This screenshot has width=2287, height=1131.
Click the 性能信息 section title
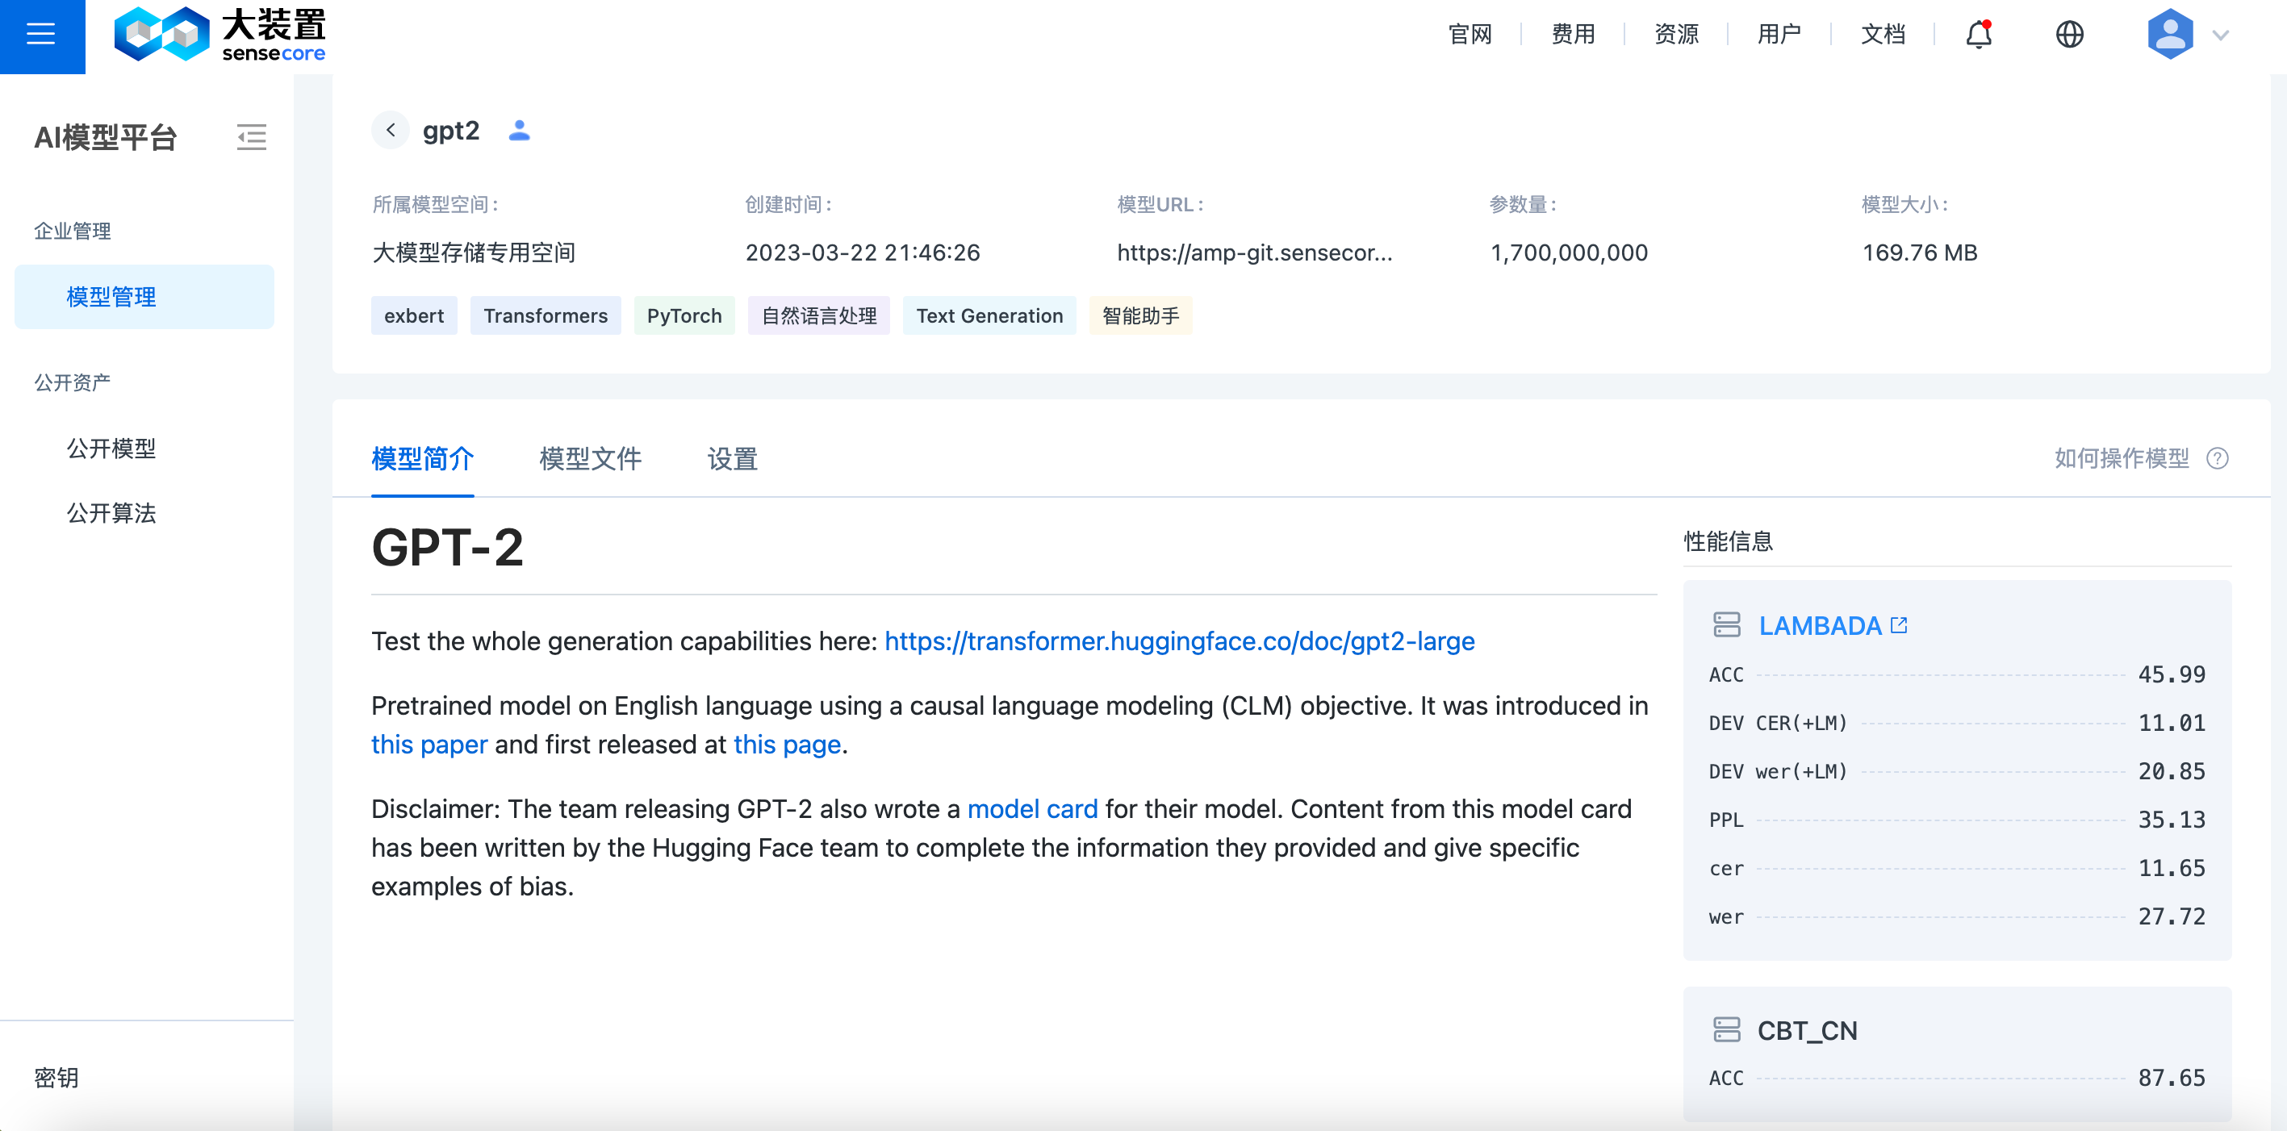[1728, 541]
